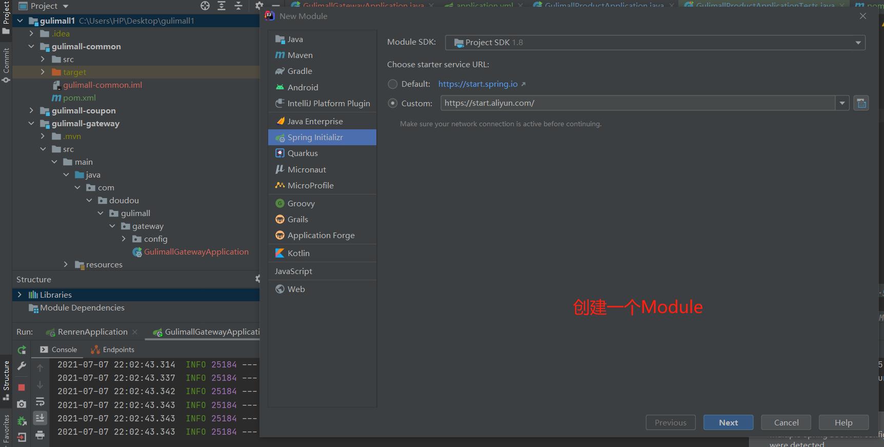
Task: Expand the .mvn folder
Action: [43, 137]
